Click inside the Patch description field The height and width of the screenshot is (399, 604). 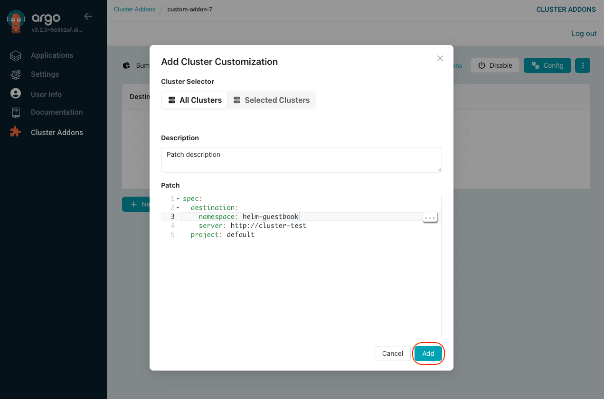301,159
